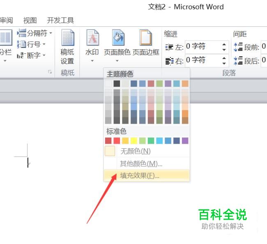The width and height of the screenshot is (267, 244).
Task: Open the 页面边框 page border icon
Action: [145, 37]
